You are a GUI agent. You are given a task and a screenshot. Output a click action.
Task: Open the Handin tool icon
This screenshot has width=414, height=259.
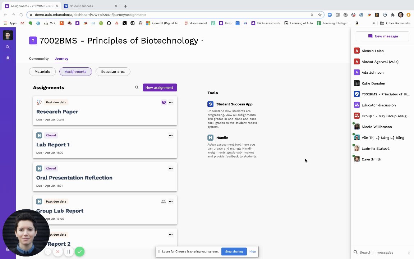point(210,138)
